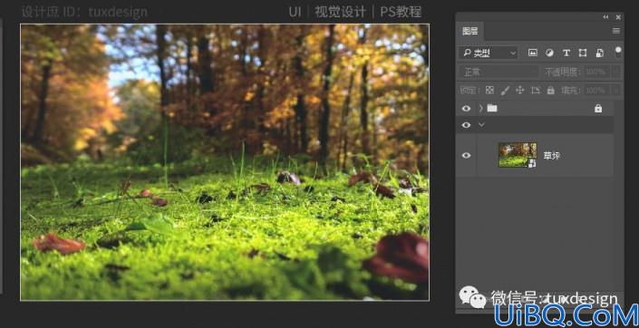Collapse the Layers panel with double arrows

tap(605, 17)
